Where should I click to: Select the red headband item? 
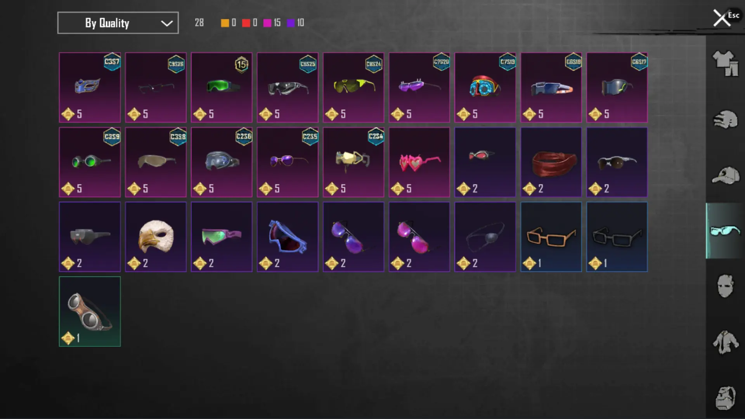(551, 162)
